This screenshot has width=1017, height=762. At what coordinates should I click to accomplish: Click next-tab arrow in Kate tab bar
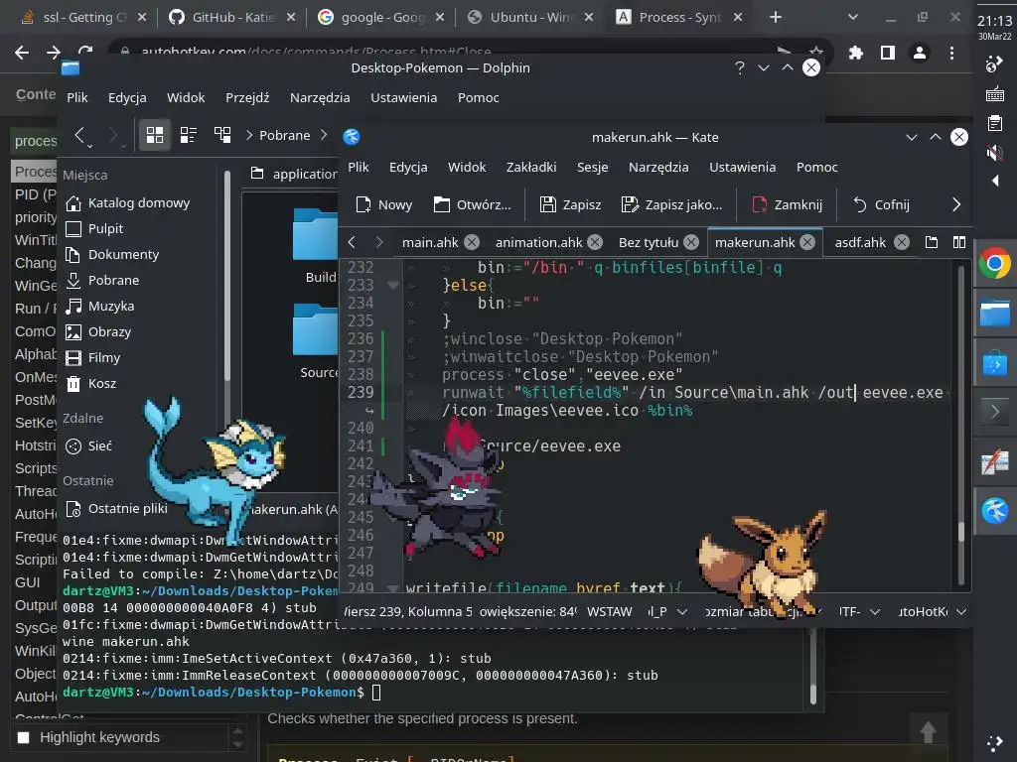pos(379,242)
